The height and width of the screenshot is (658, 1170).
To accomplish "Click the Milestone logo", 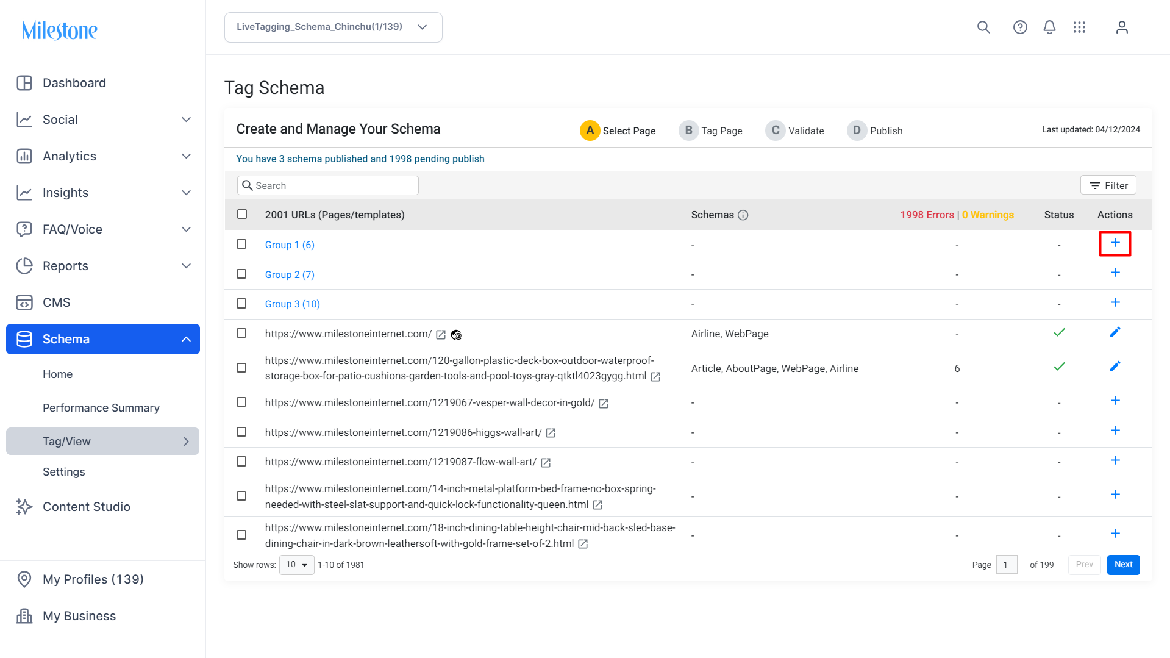I will coord(60,30).
